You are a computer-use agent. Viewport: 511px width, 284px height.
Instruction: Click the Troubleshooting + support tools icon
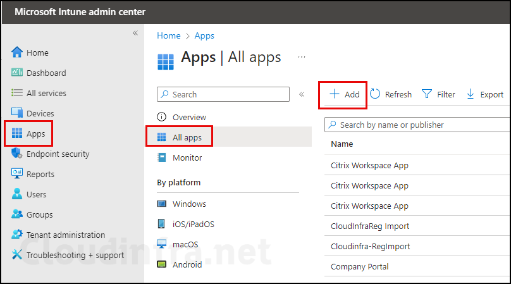click(17, 255)
